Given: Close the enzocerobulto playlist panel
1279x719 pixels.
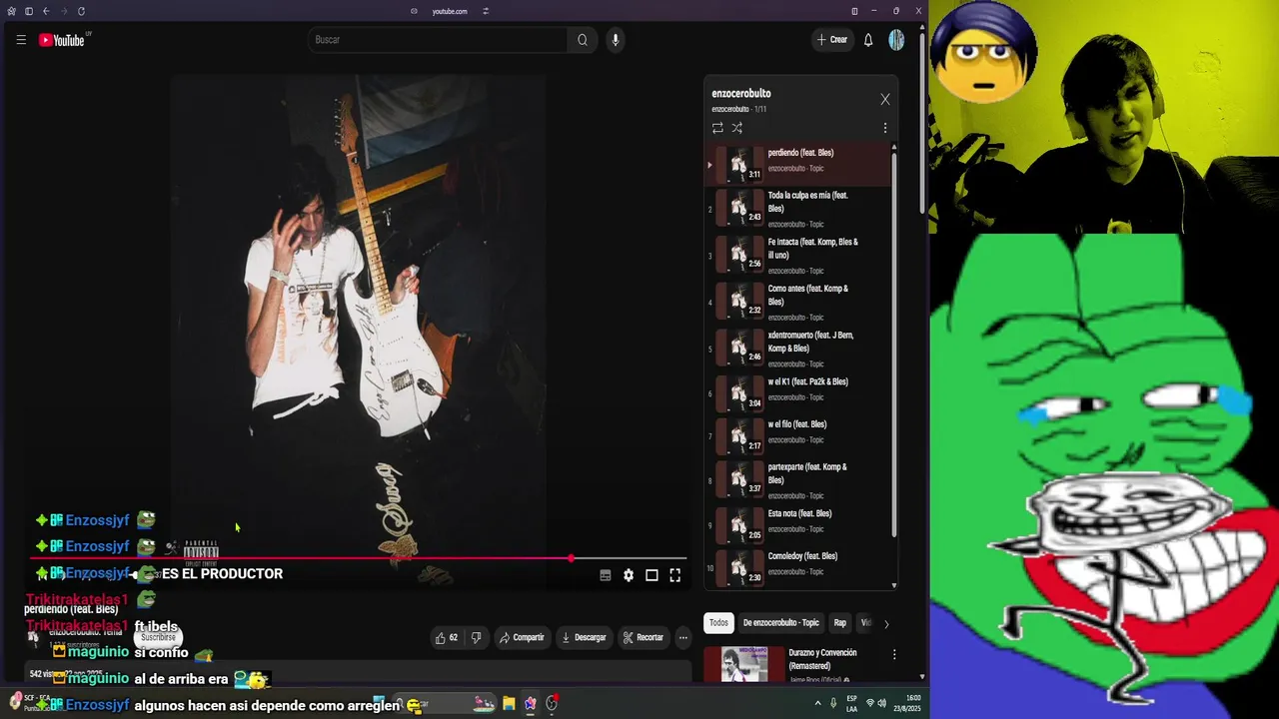Looking at the screenshot, I should (884, 99).
